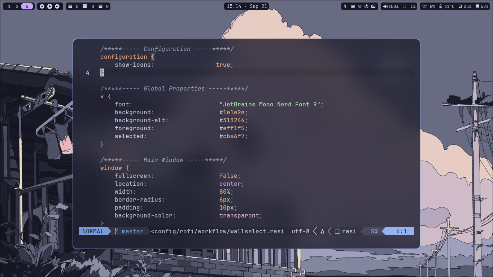
Task: Click the CPU chip icon
Action: 424,6
